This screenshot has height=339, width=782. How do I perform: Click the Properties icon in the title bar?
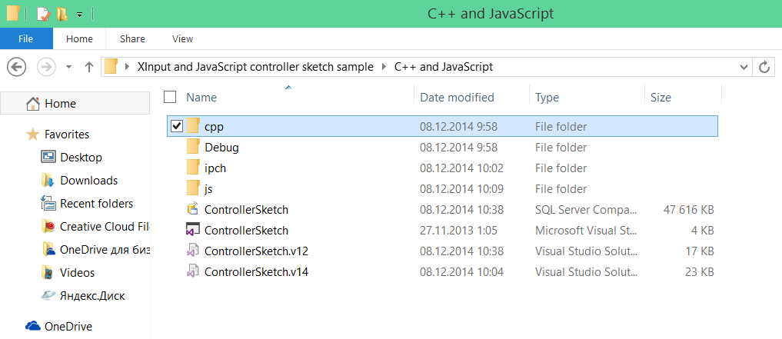[x=43, y=14]
